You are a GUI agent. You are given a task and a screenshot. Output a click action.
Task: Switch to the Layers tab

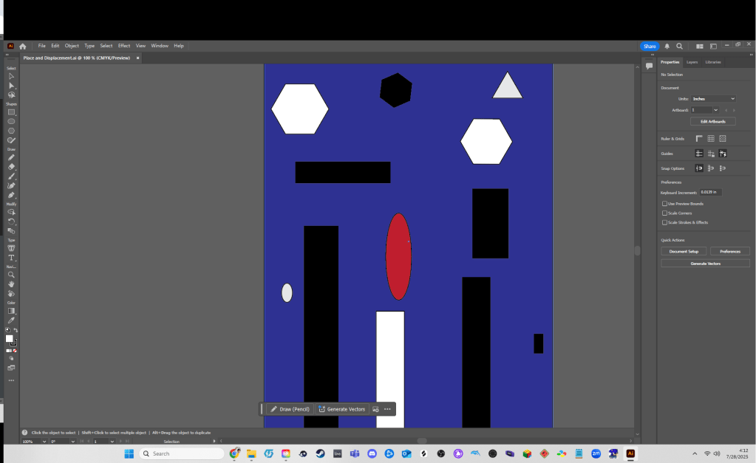pyautogui.click(x=692, y=62)
